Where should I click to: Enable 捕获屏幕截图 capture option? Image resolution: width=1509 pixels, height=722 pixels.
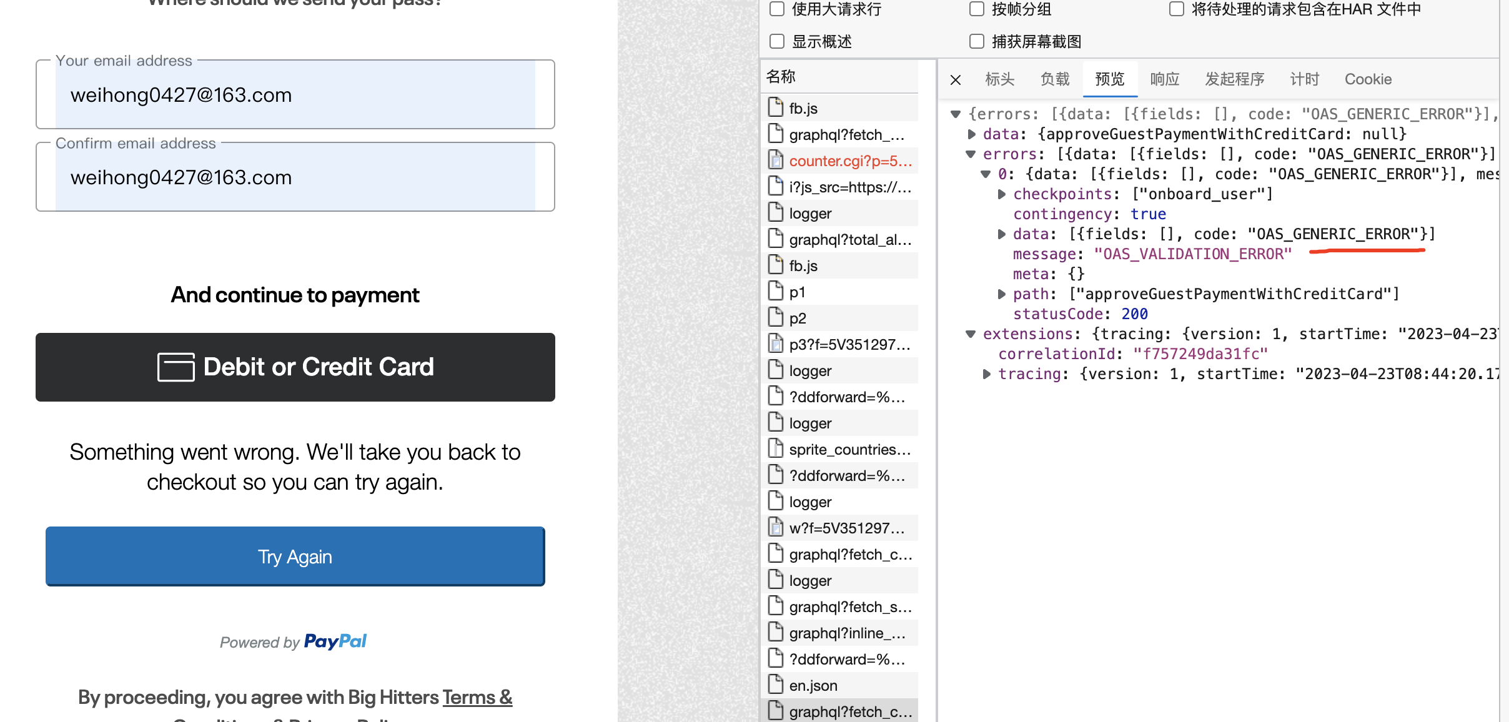976,41
